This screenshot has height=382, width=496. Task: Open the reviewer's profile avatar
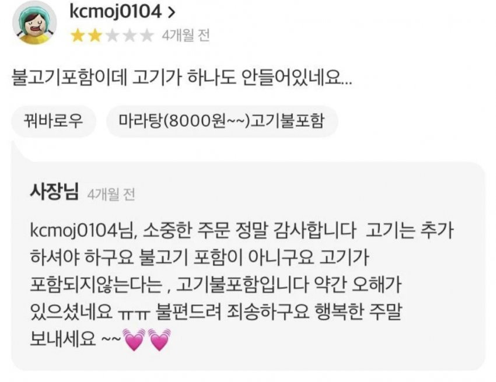(34, 23)
